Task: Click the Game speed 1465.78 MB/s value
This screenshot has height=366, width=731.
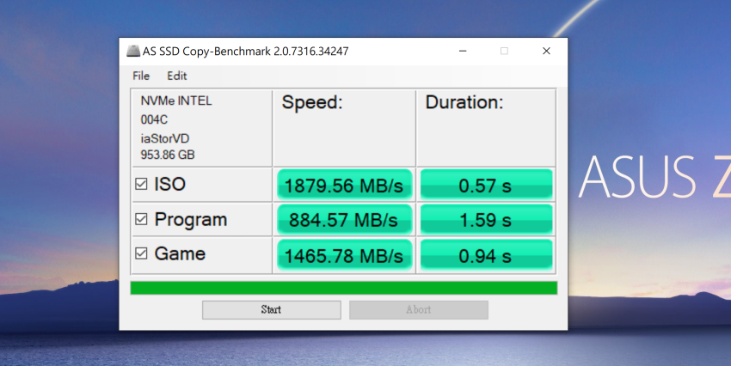Action: [344, 255]
